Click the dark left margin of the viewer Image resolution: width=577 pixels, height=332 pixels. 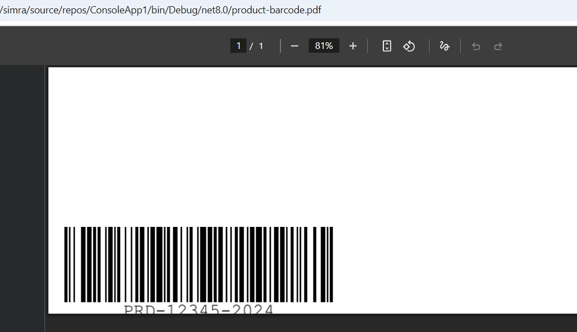pos(22,195)
